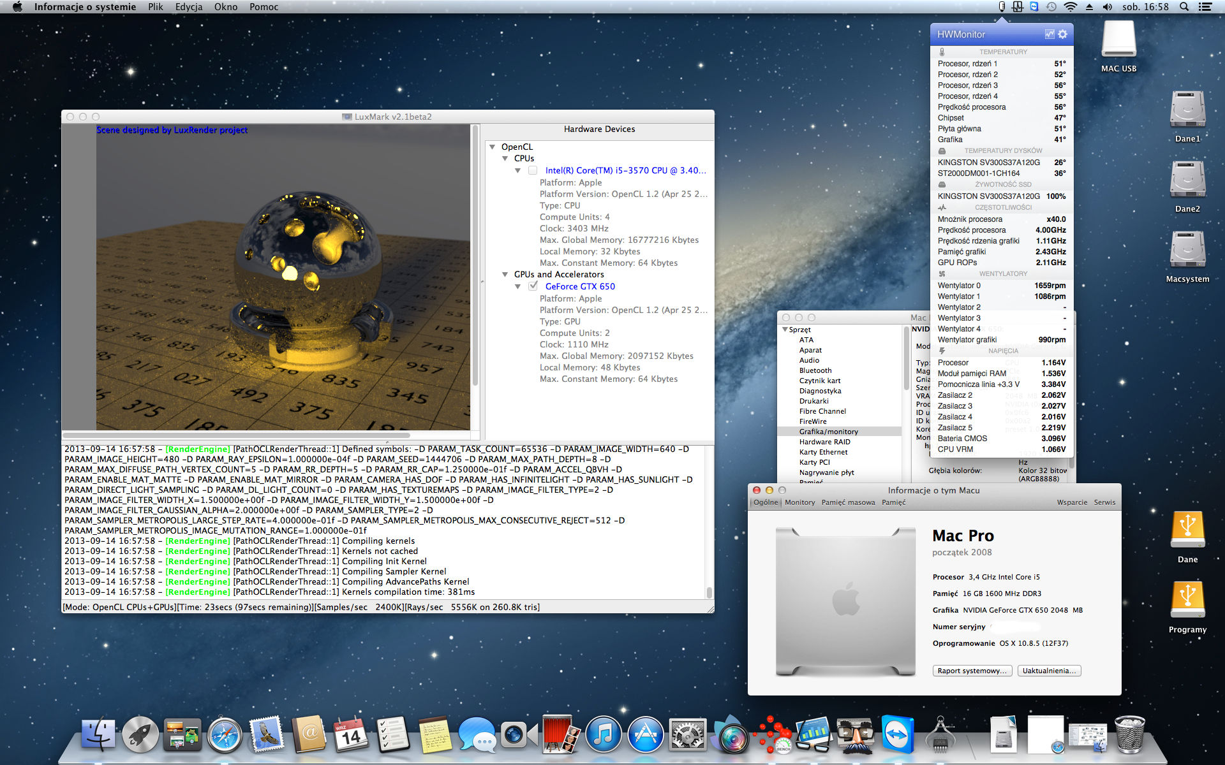Click the 'Wentylator grafiki' row in HWMonitor
This screenshot has height=765, width=1225.
[1002, 340]
